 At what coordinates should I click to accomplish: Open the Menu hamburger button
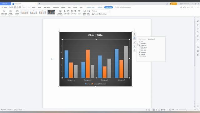point(4,8)
